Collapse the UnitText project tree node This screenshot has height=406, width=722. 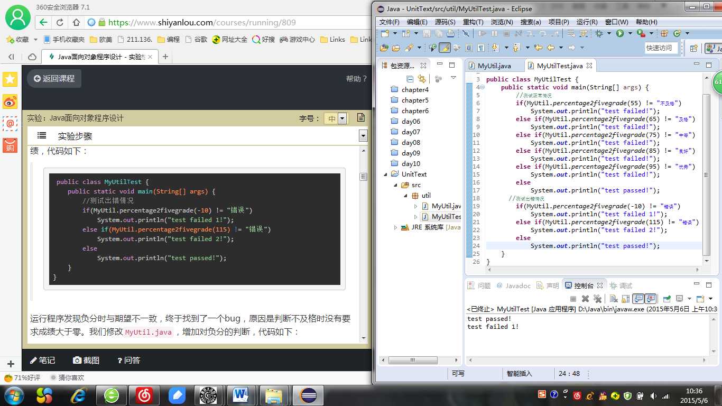point(386,174)
